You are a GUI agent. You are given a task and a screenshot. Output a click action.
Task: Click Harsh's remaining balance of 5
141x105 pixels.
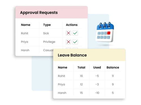[113, 93]
